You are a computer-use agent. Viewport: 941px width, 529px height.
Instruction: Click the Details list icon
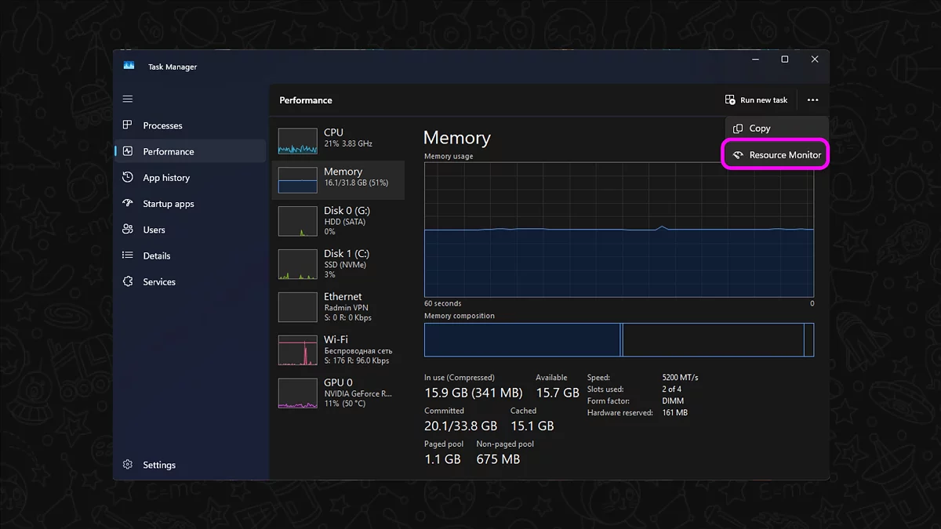coord(128,255)
